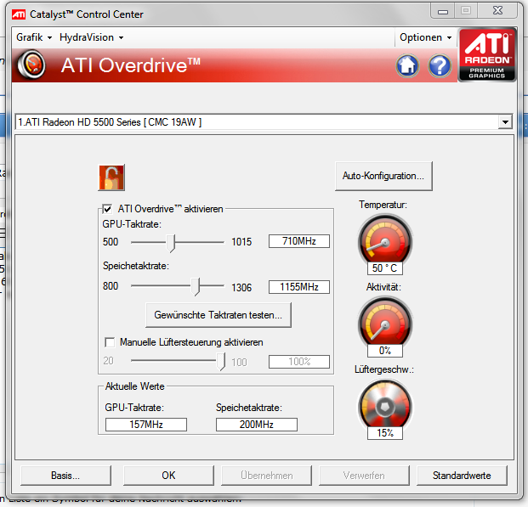Screen dimensions: 528x507
Task: Click the Lüftergeschw. fan gauge
Action: click(x=385, y=405)
